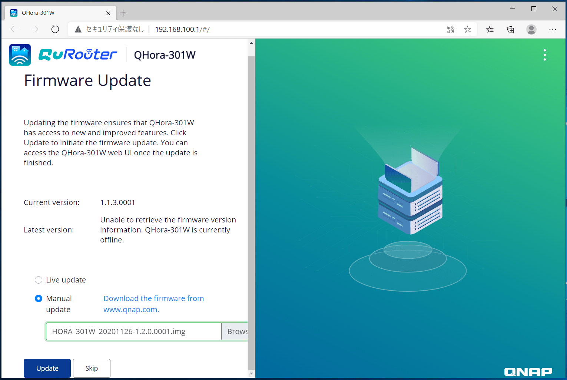Close the QHora-301W tab
567x380 pixels.
point(108,13)
